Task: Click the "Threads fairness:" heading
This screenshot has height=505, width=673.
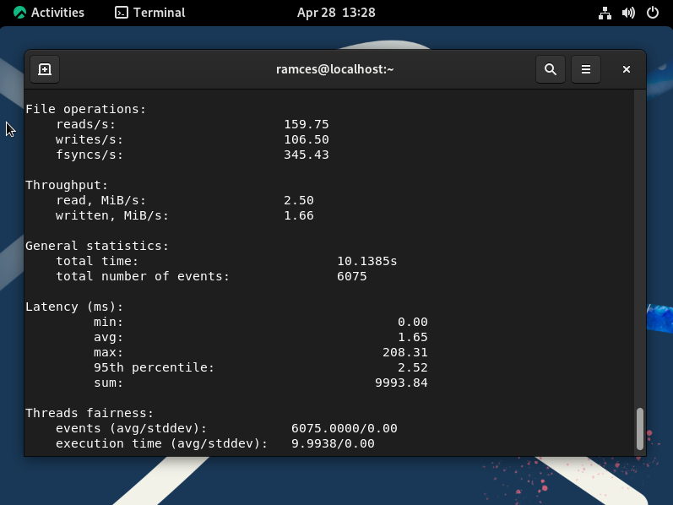Action: coord(90,413)
